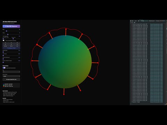Click the Import Scala File button
This screenshot has width=167, height=125.
pyautogui.click(x=11, y=80)
